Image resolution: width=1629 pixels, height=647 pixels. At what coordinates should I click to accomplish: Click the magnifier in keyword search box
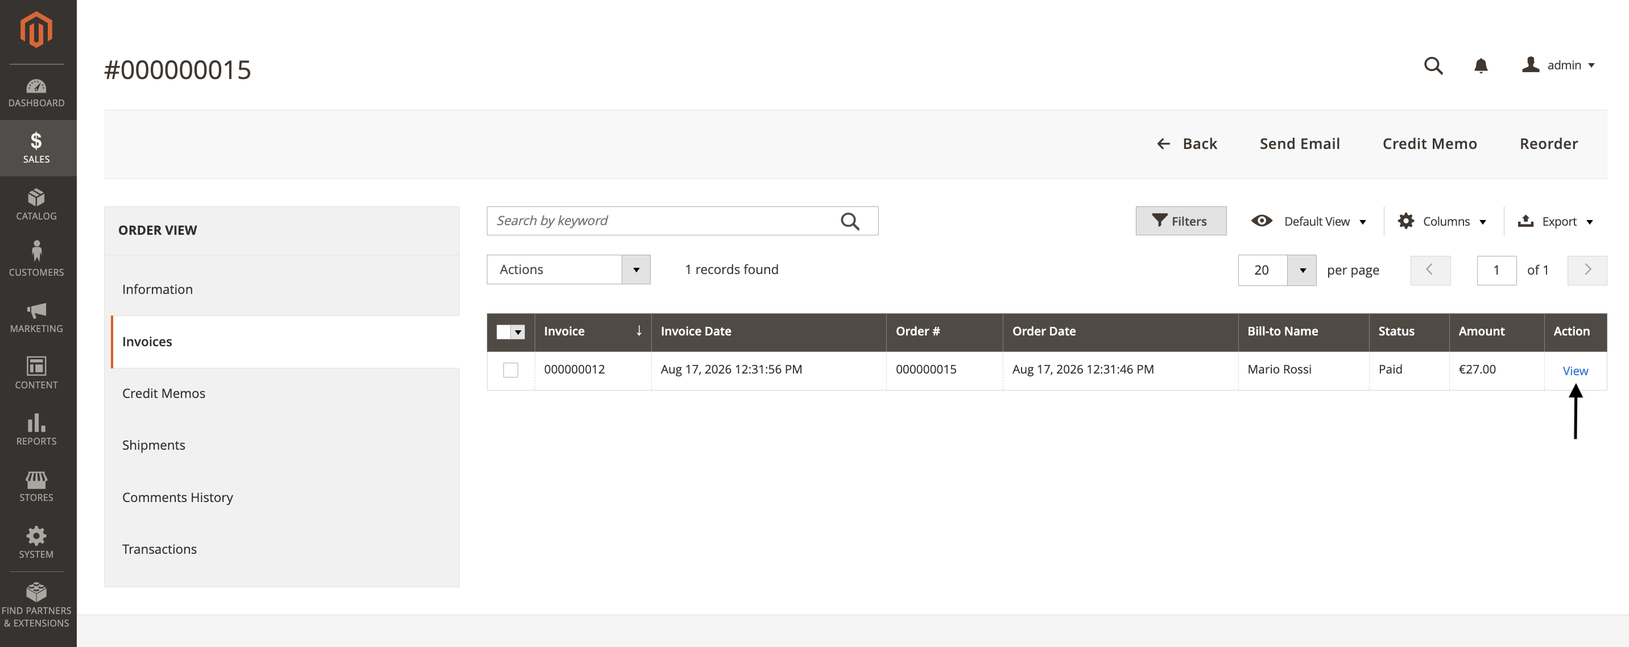pyautogui.click(x=849, y=221)
